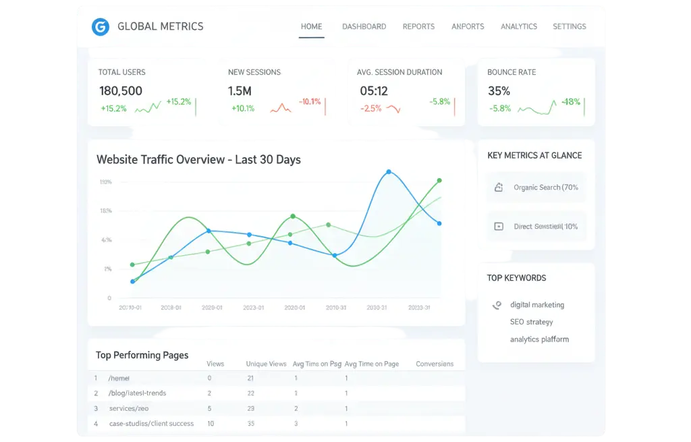Click the Bounce Rate green sparkline
Viewport: 691px width, 442px height.
(536, 107)
